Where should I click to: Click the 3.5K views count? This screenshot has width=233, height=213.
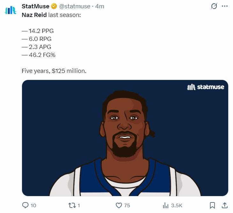coord(177,205)
